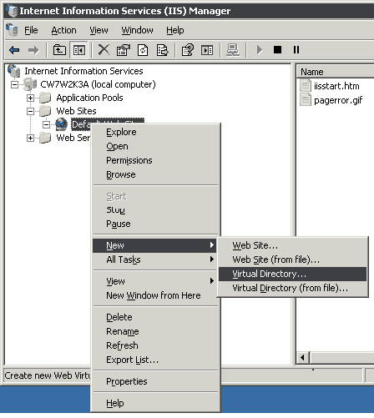Click the Stop item (square) toolbar button
The image size is (374, 418).
pyautogui.click(x=277, y=50)
